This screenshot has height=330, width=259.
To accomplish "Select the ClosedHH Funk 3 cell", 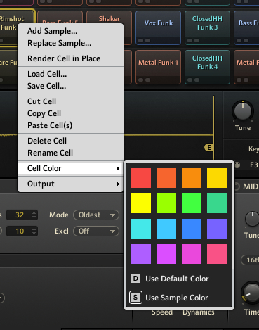I will point(207,27).
